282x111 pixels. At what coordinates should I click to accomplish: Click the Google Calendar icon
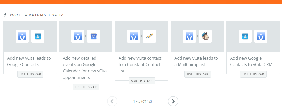pos(94,36)
